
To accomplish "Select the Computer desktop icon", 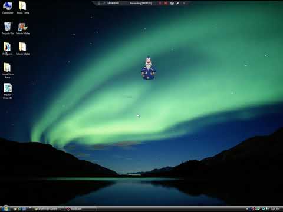I will 8,8.
